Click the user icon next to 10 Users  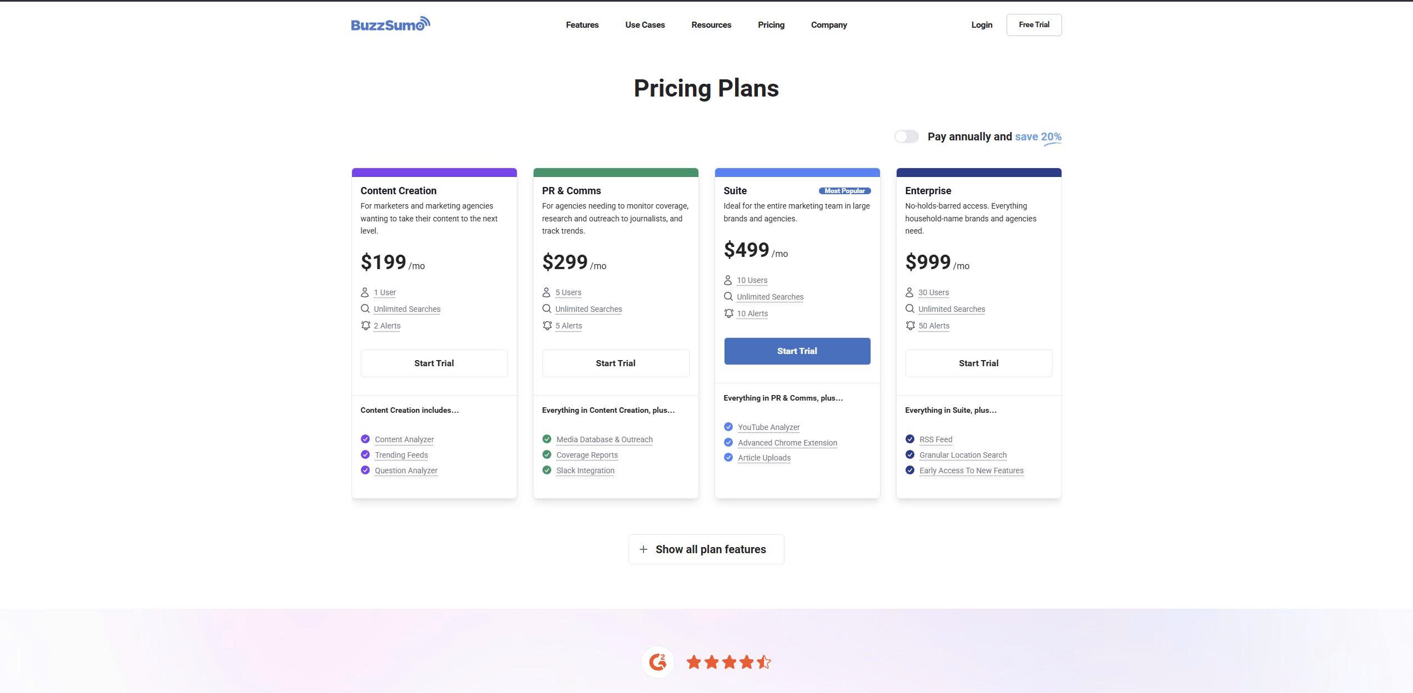pos(728,280)
